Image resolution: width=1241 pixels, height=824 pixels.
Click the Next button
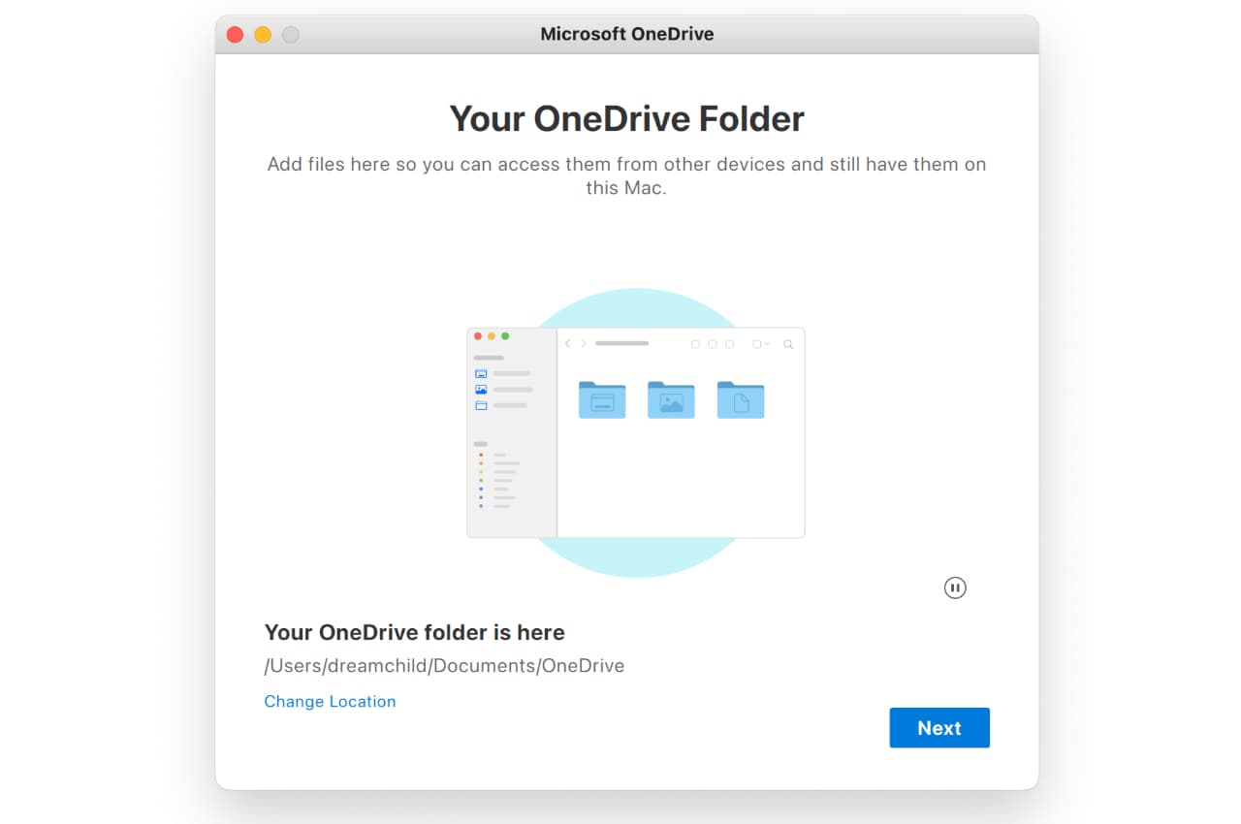pos(939,728)
